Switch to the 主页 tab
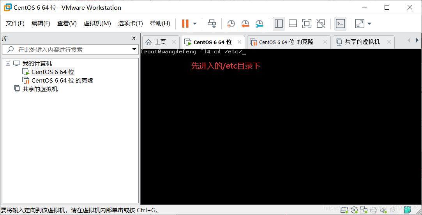Screen dimensions: 422x215 tap(160, 42)
